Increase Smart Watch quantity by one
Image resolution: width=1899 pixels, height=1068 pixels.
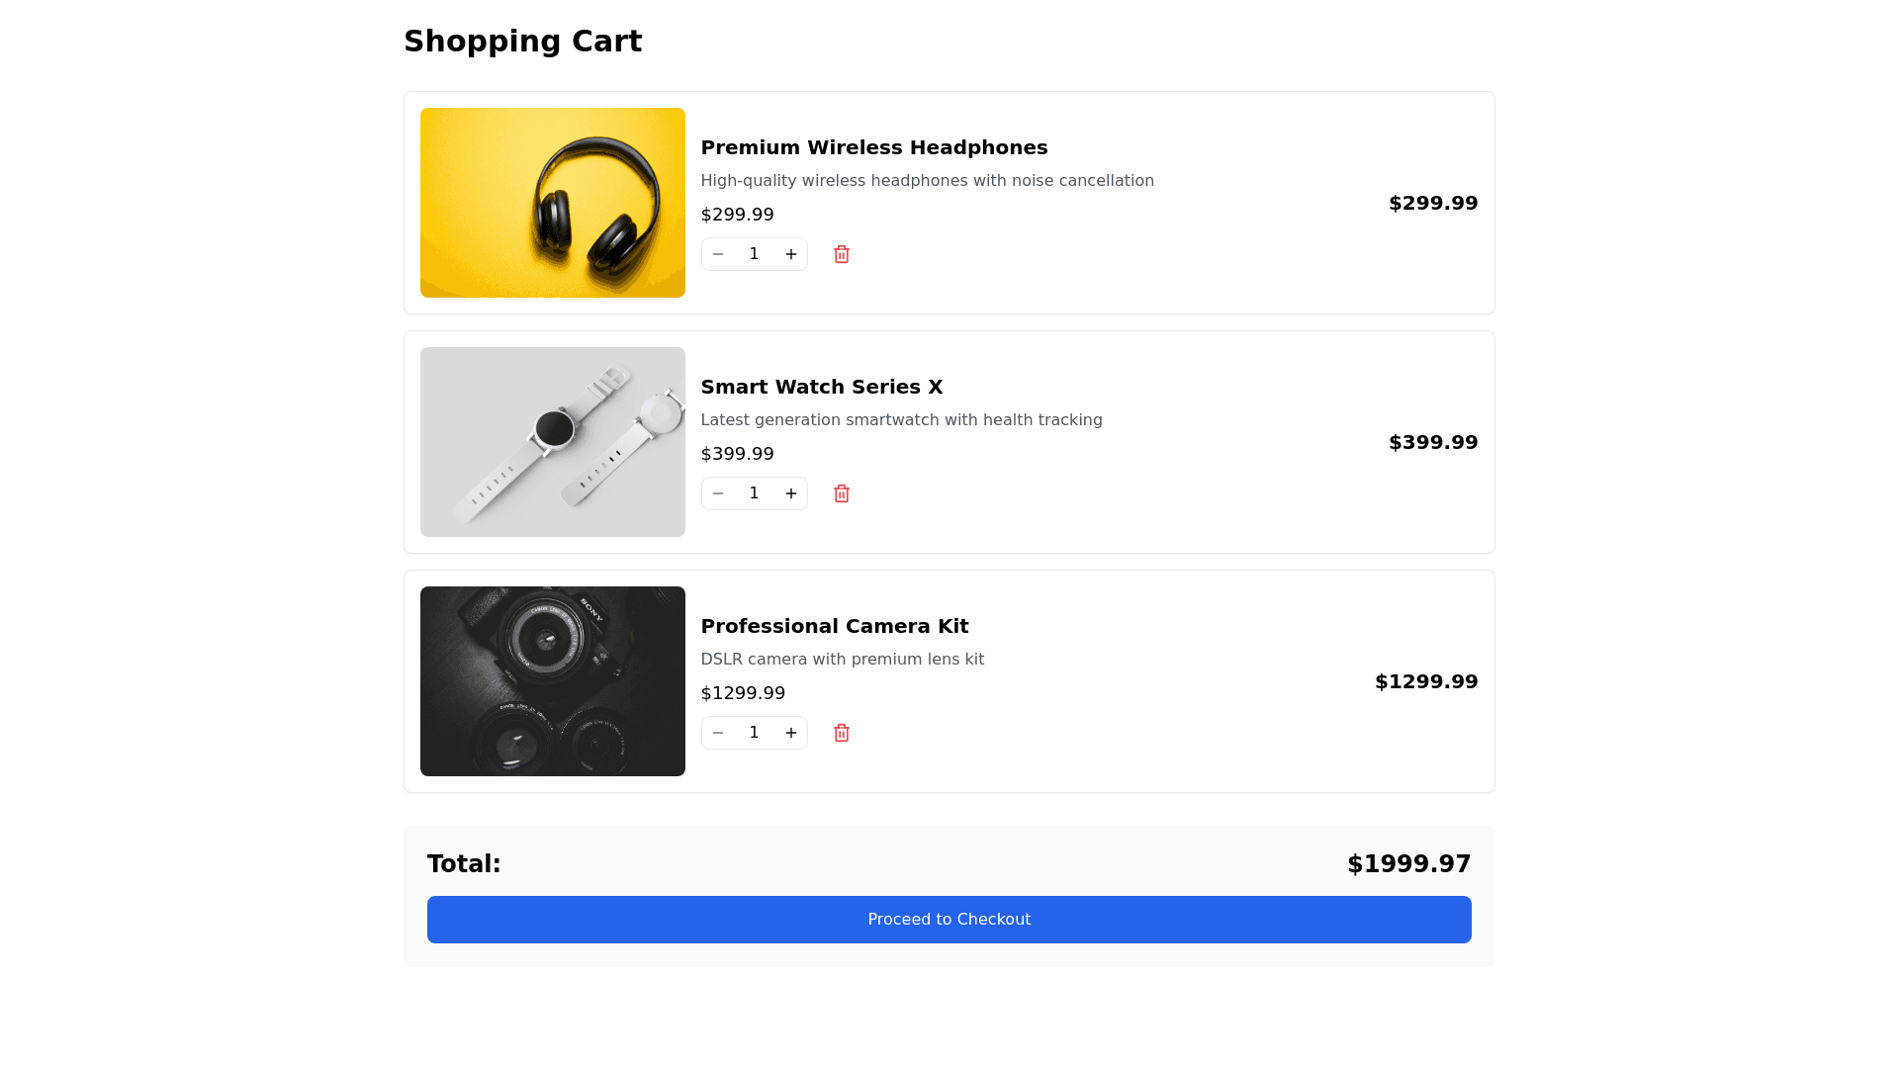pyautogui.click(x=791, y=493)
